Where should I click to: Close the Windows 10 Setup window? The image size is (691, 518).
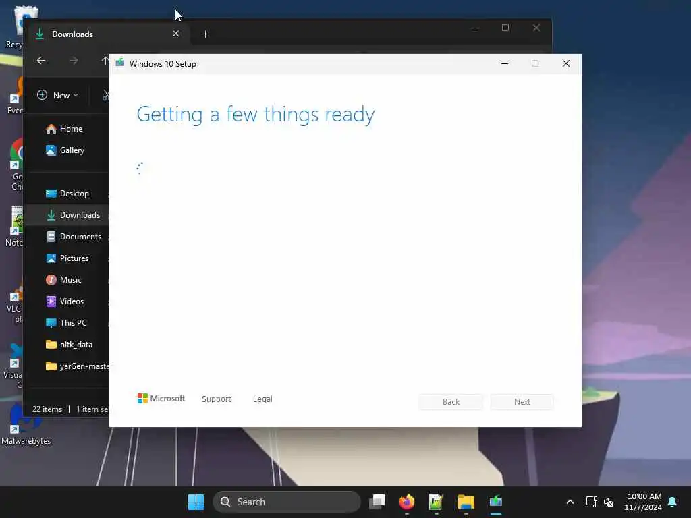[566, 64]
